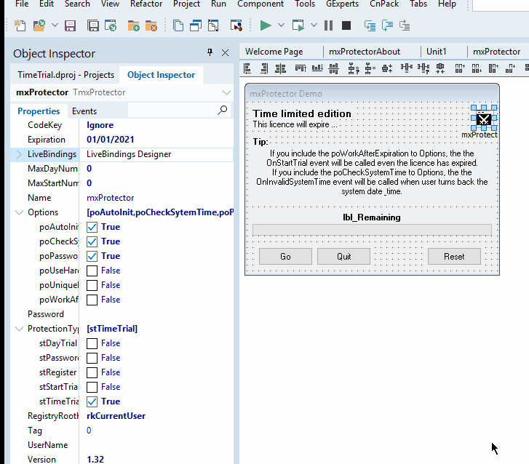529x464 pixels.
Task: Open the Run button dropdown arrow
Action: click(x=281, y=25)
